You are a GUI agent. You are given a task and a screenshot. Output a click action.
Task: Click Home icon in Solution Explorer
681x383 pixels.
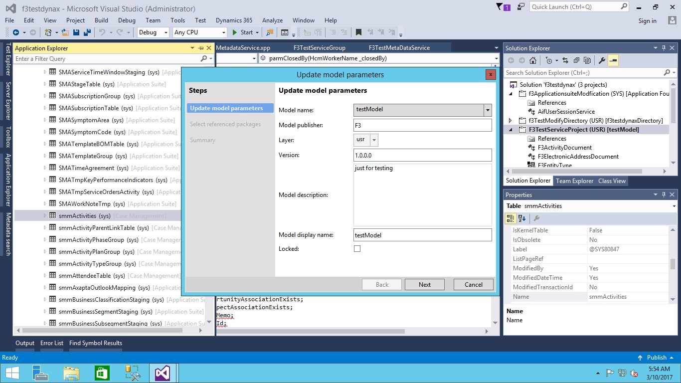pos(533,60)
